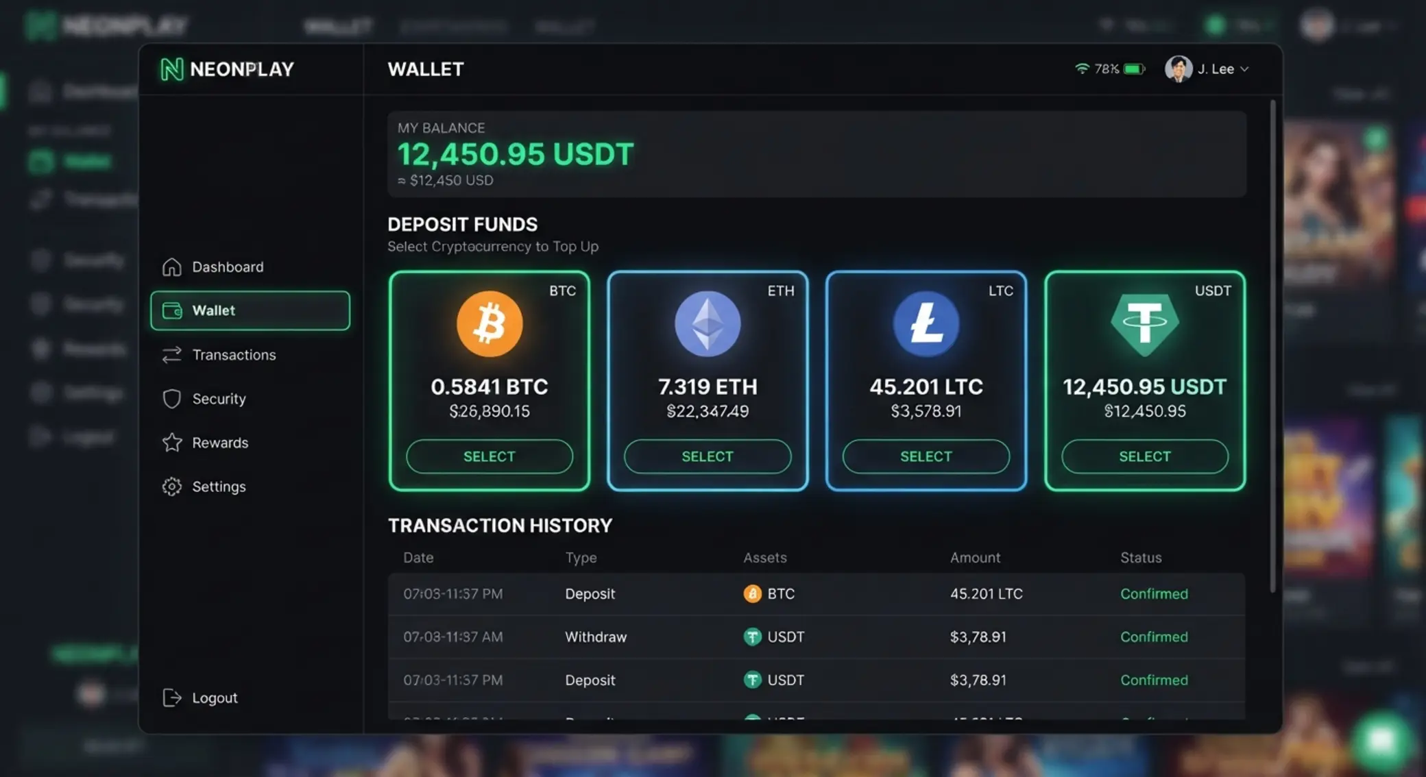Image resolution: width=1426 pixels, height=777 pixels.
Task: Click the Tether USDT coin icon
Action: (1144, 324)
